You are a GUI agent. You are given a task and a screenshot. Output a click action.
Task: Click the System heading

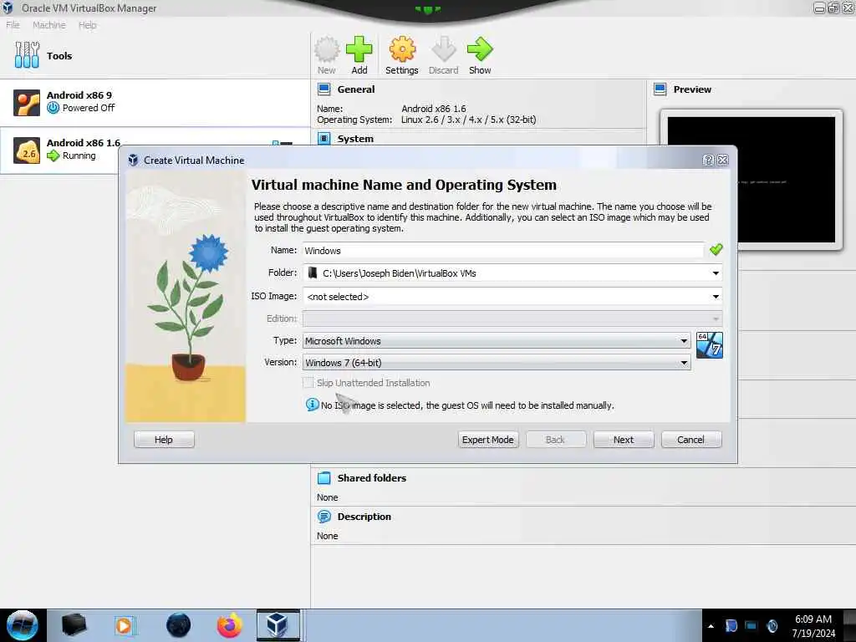tap(355, 139)
